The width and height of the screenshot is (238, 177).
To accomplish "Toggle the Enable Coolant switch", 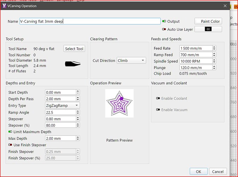I will click(158, 98).
